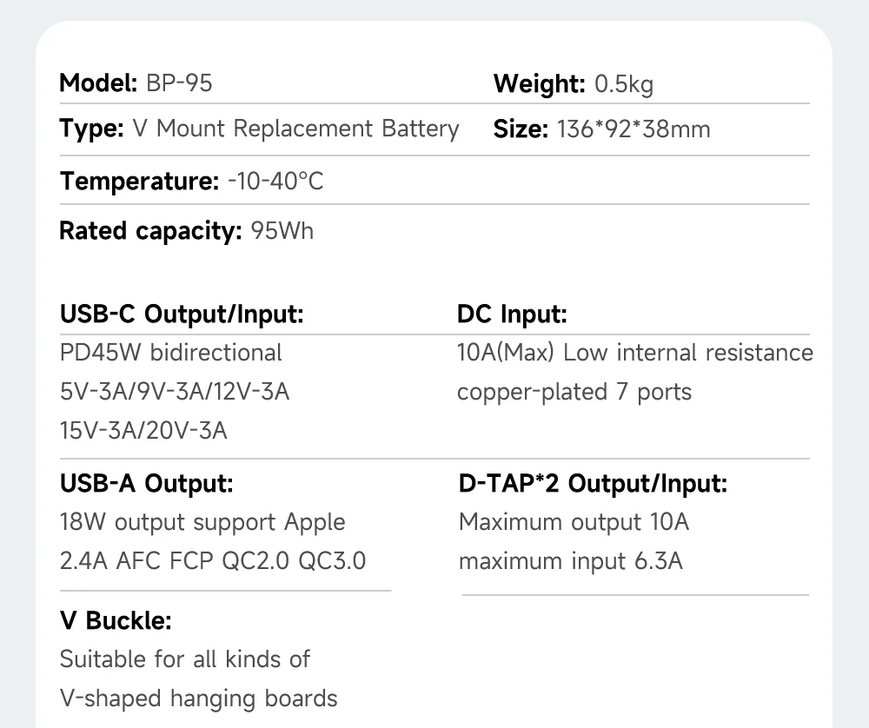This screenshot has height=728, width=869.
Task: Select the 18W output support Apple text
Action: [202, 522]
